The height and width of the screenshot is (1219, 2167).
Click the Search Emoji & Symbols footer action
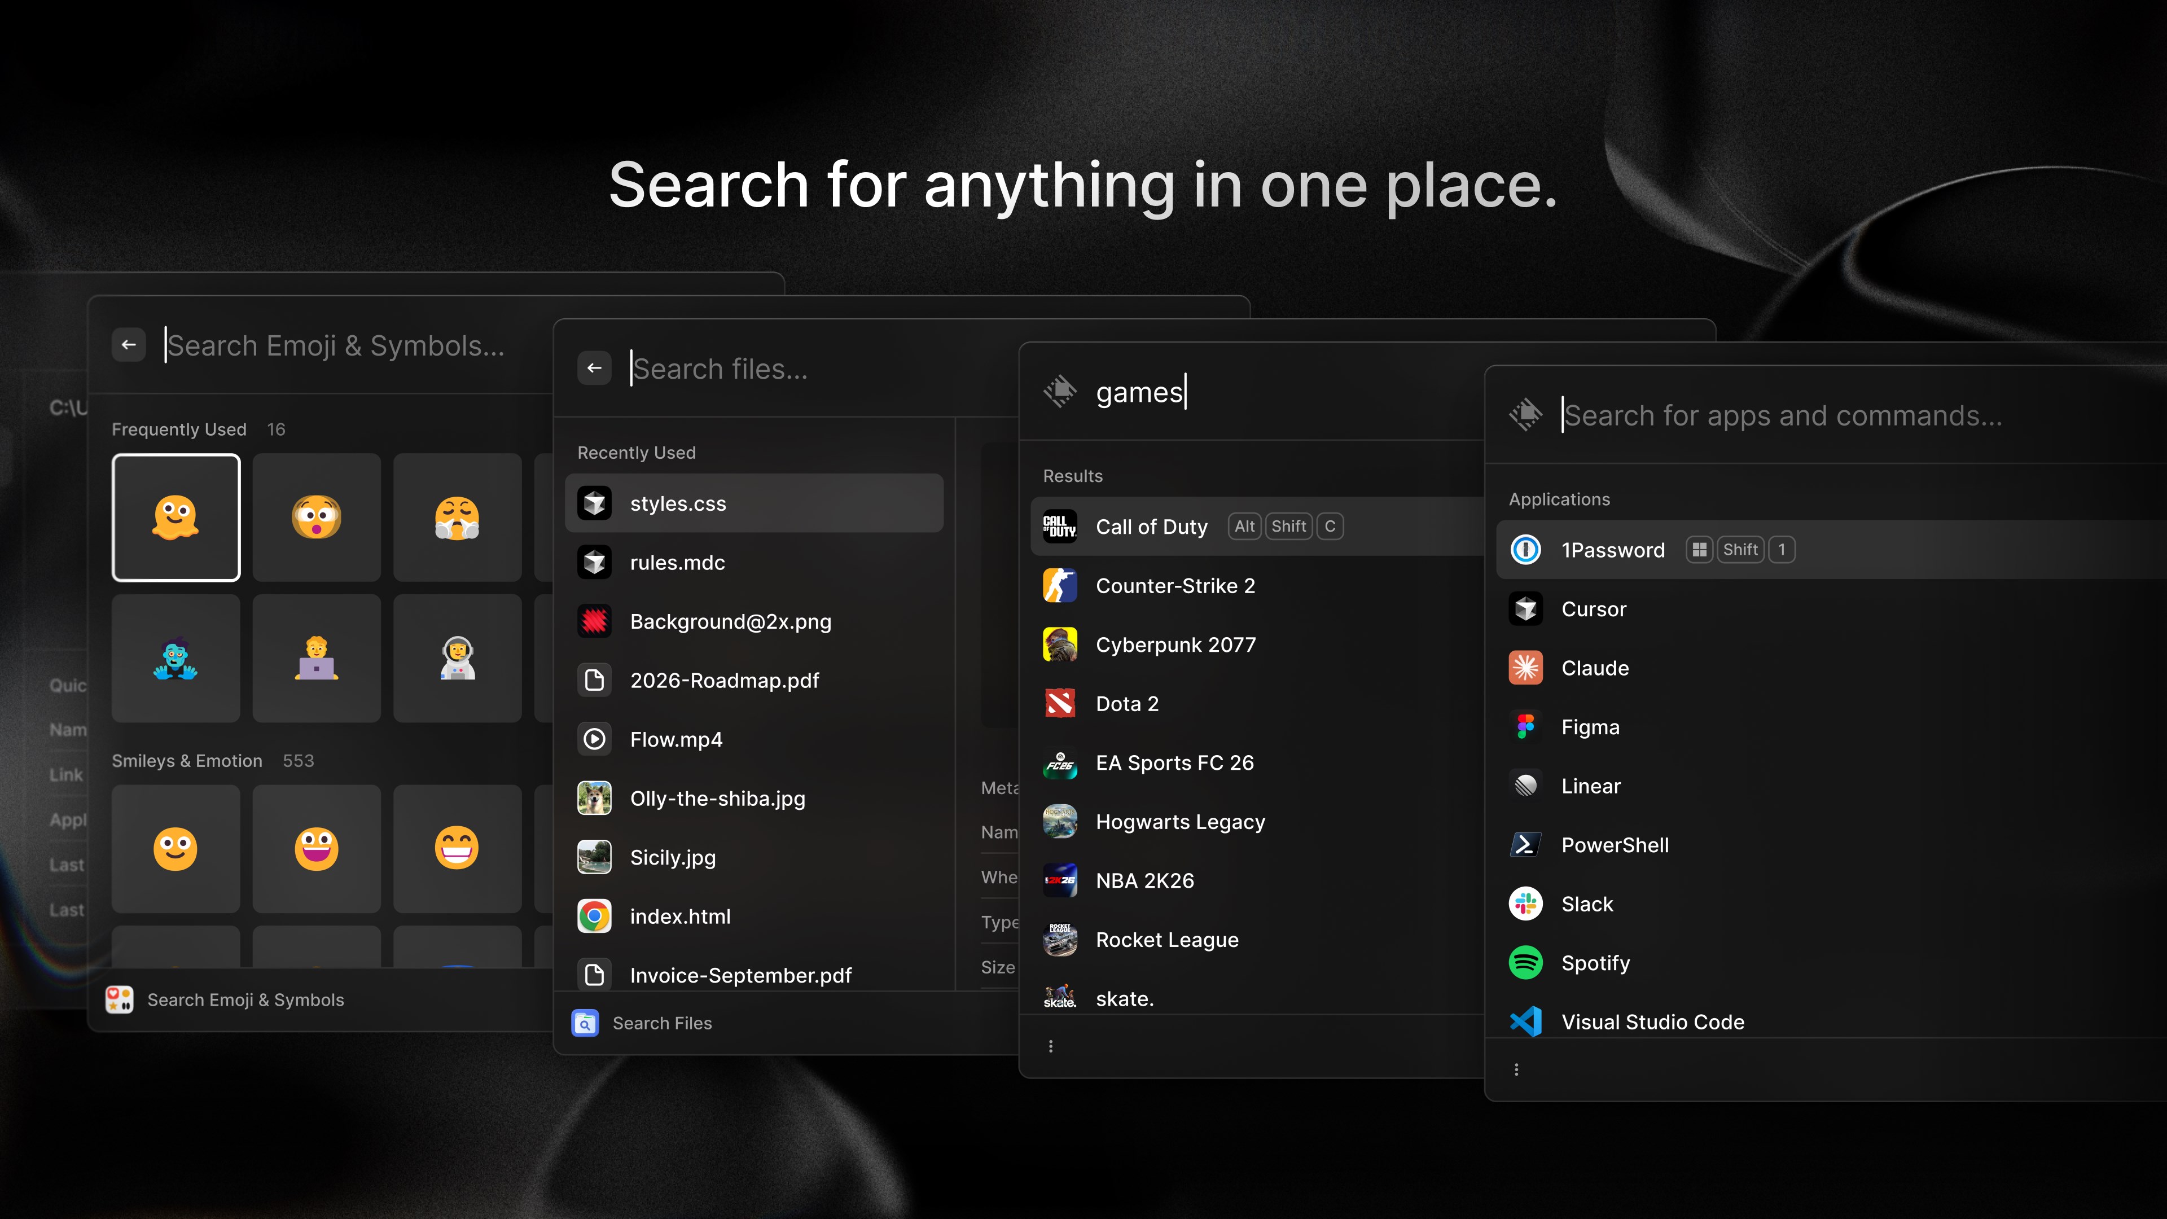245,999
